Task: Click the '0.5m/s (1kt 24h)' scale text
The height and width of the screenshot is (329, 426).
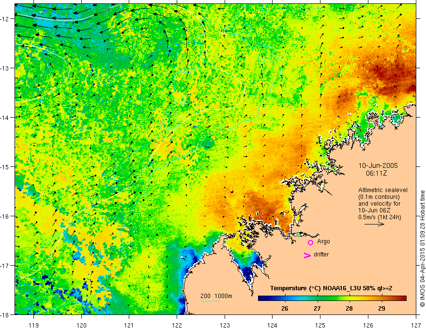Action: (x=380, y=217)
